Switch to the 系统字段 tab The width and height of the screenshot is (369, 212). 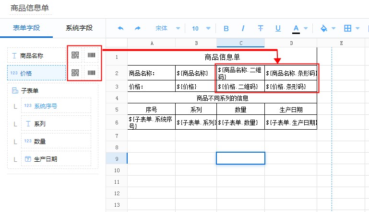[79, 28]
